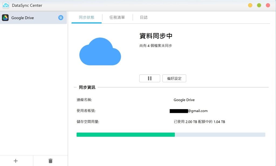
Task: Click the green maximize window button
Action: tap(259, 5)
